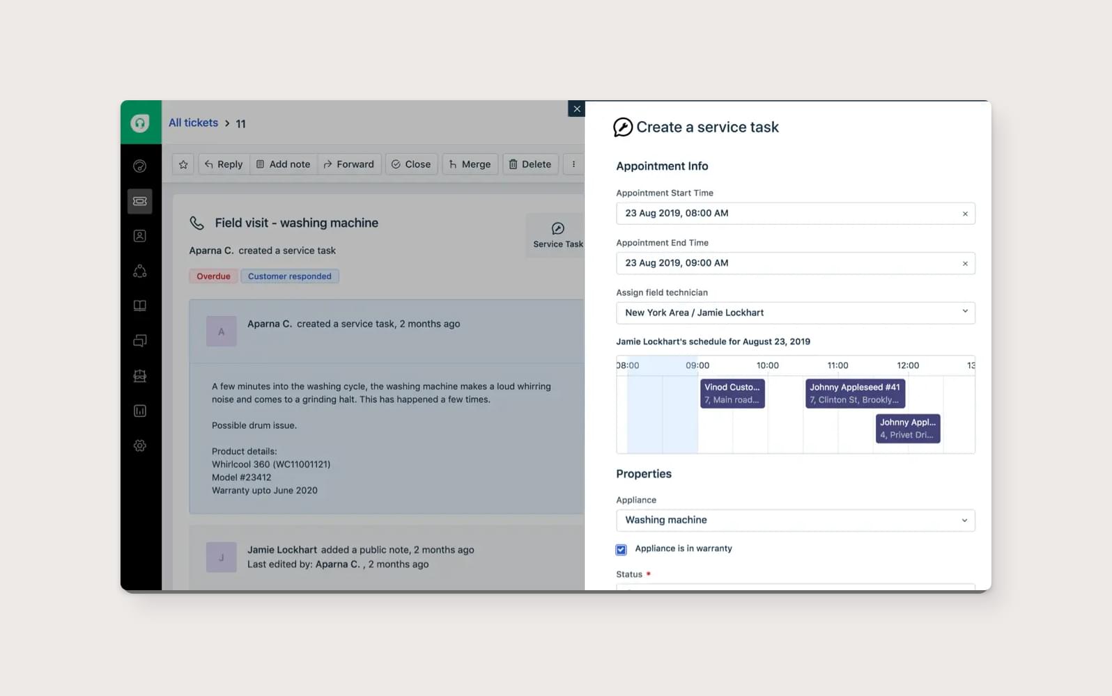Click the Add note button
Image resolution: width=1112 pixels, height=696 pixels.
coord(283,164)
